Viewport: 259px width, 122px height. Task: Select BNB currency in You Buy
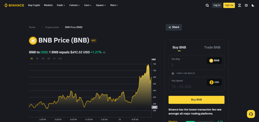(214, 61)
